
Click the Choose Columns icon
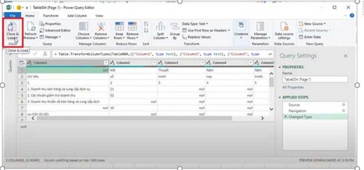[84, 26]
